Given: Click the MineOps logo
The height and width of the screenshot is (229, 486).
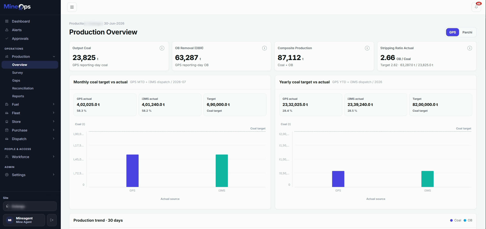Looking at the screenshot, I should [x=17, y=7].
